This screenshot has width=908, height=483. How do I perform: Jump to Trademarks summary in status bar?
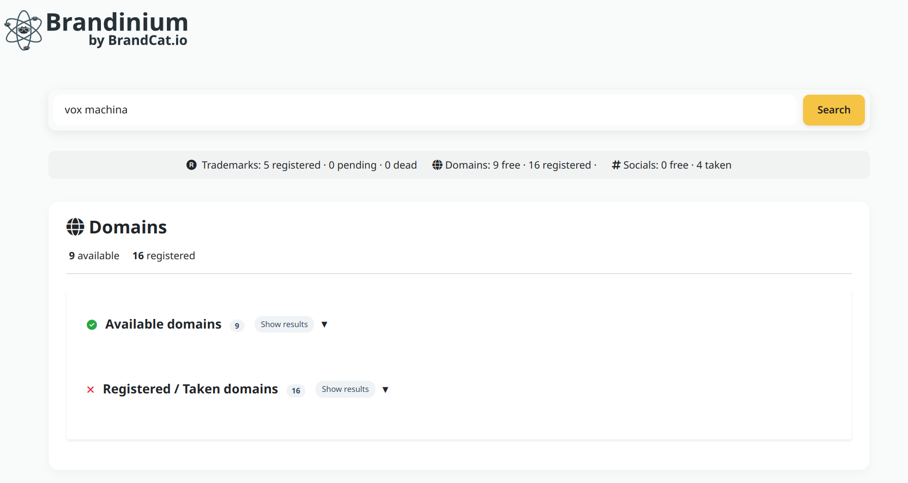tap(309, 165)
